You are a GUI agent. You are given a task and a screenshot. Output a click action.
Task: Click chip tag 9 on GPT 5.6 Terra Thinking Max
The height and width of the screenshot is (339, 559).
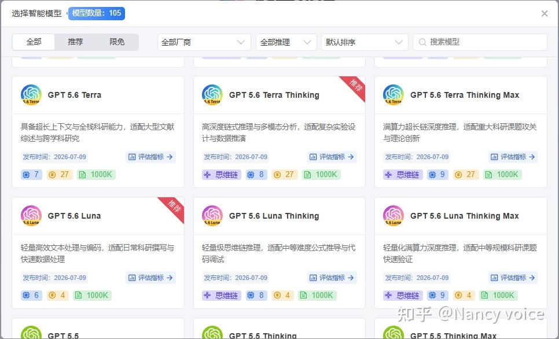tap(437, 175)
